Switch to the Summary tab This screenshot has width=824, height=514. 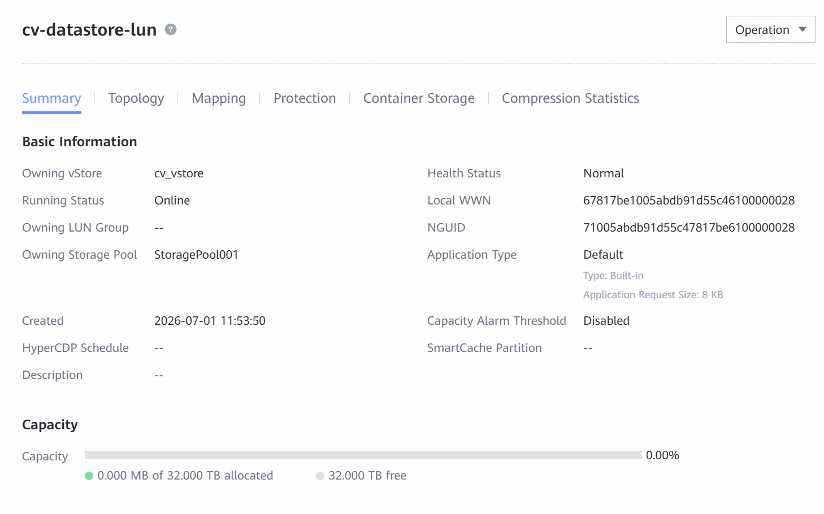(51, 98)
